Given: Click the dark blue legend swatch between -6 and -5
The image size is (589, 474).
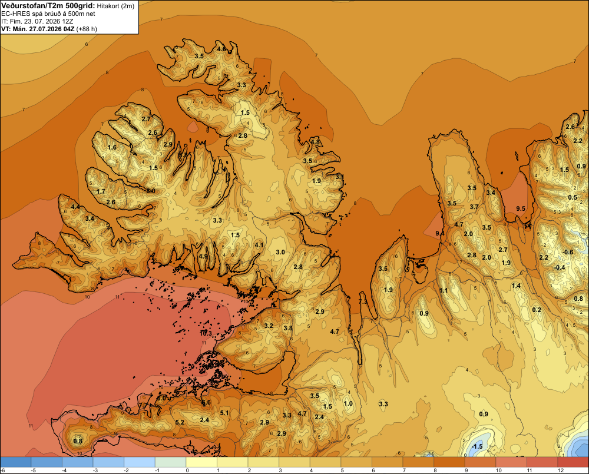Looking at the screenshot, I should pyautogui.click(x=15, y=462).
